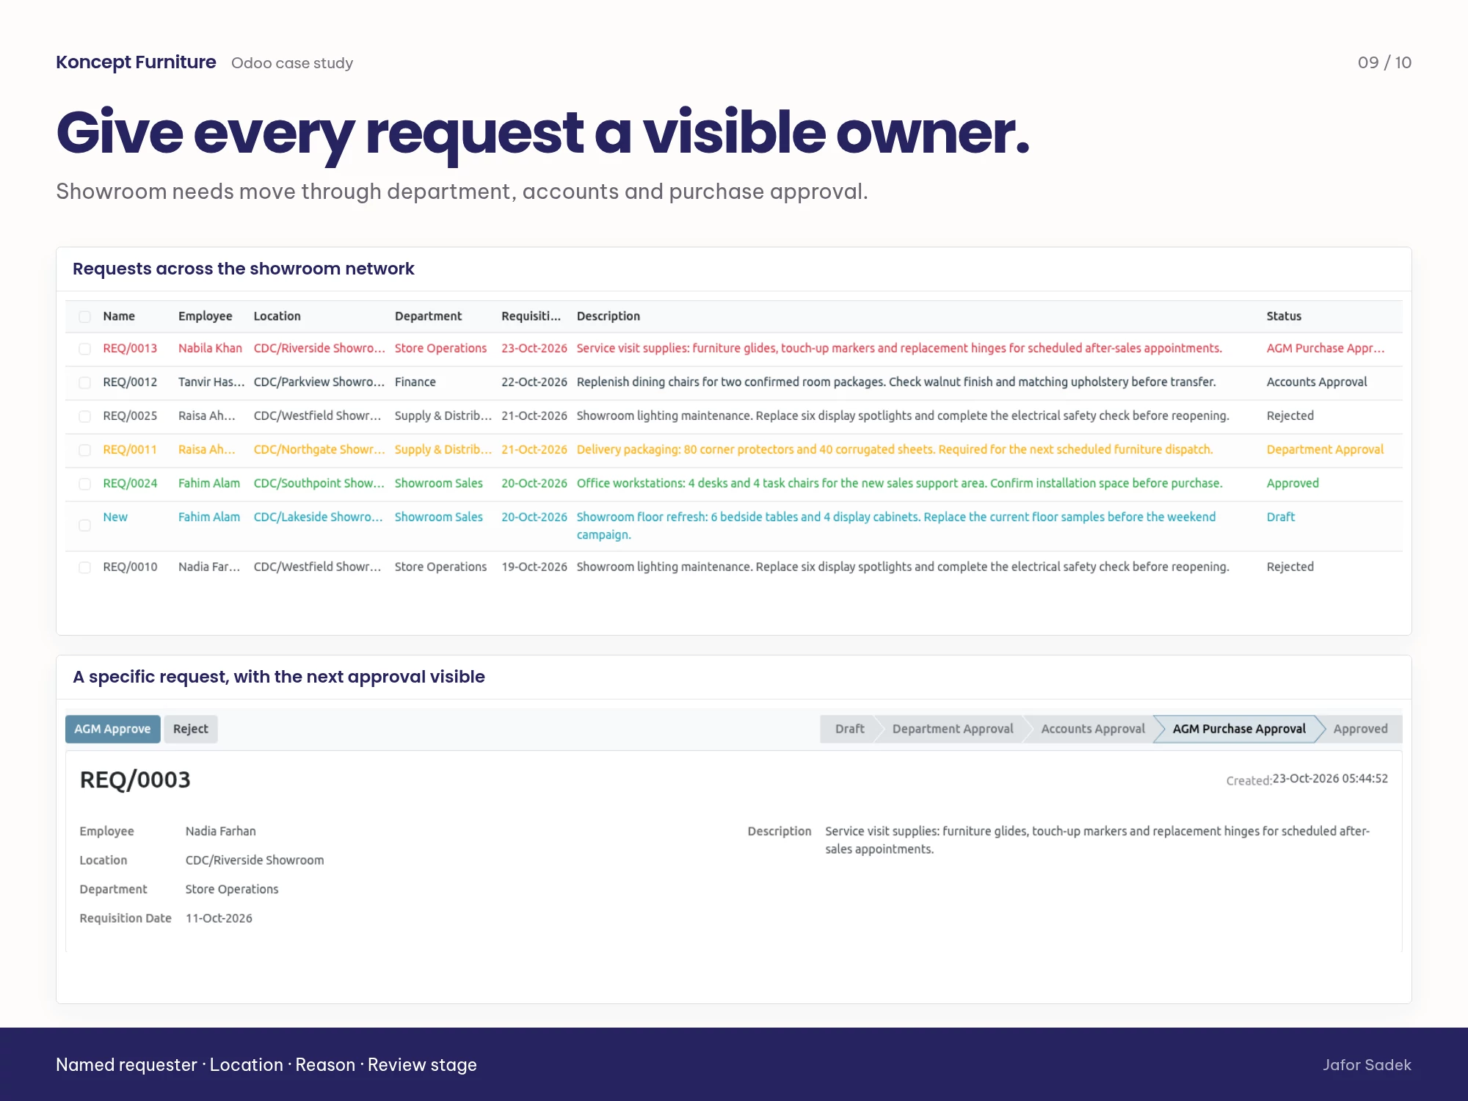Select the Approved stage in status bar
Viewport: 1468px width, 1101px height.
(x=1361, y=729)
